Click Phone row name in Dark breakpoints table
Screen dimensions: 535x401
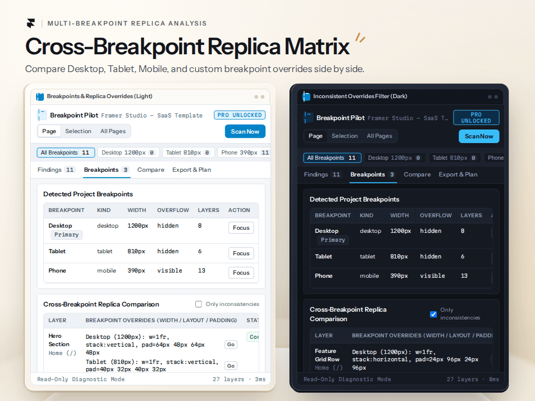click(x=323, y=276)
